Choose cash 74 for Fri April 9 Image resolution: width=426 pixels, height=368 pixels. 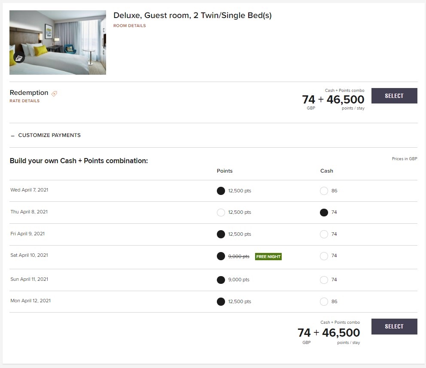click(x=324, y=234)
